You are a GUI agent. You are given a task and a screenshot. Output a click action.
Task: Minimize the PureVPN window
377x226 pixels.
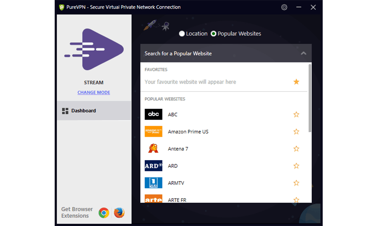click(299, 7)
